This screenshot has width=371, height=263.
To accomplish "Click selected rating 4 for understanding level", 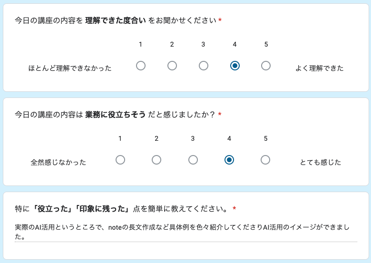I will click(x=234, y=66).
